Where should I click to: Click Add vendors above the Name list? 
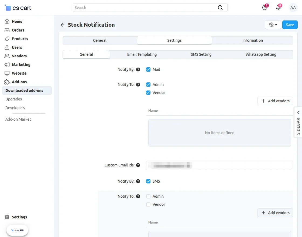[275, 101]
